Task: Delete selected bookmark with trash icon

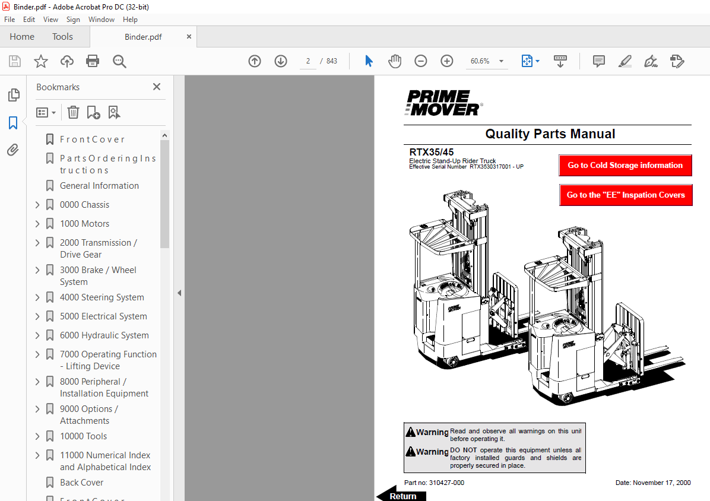Action: (74, 112)
